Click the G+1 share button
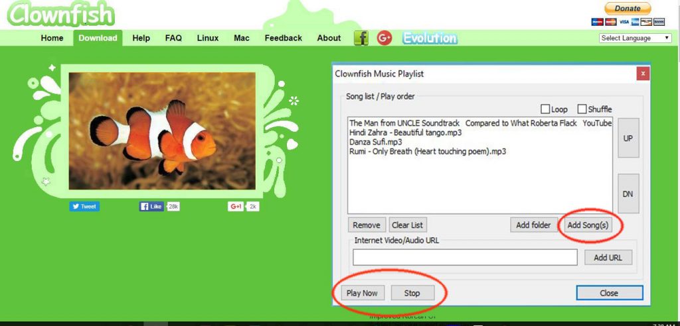Screen dimensions: 680x326 [236, 207]
